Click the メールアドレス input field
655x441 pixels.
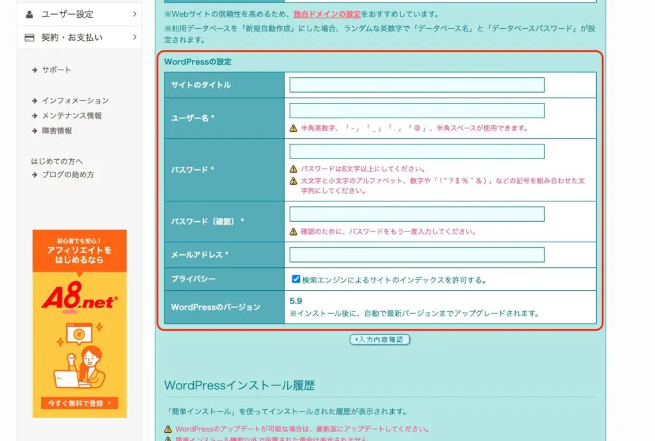(x=416, y=255)
